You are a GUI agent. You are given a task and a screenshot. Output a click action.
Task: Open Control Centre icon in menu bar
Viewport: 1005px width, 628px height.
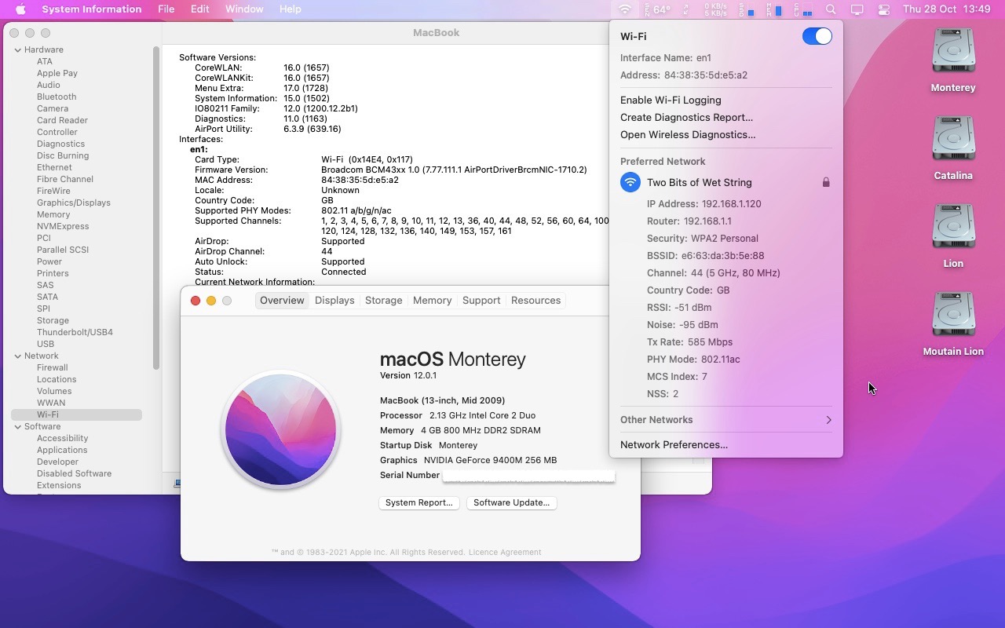884,9
